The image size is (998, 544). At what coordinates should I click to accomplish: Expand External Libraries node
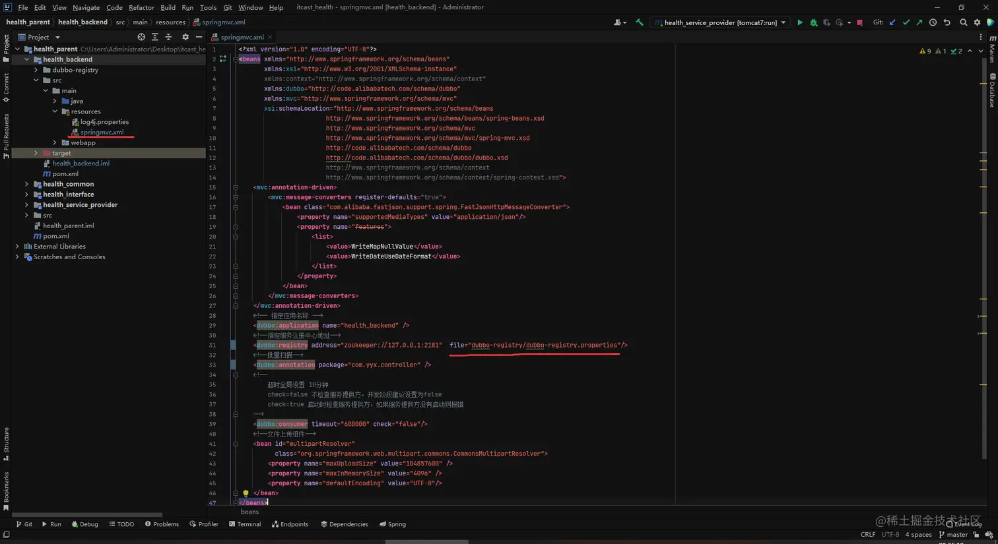18,247
